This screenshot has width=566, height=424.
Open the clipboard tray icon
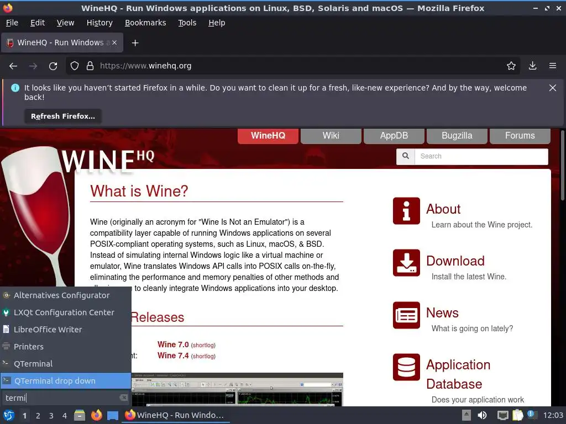pyautogui.click(x=517, y=415)
